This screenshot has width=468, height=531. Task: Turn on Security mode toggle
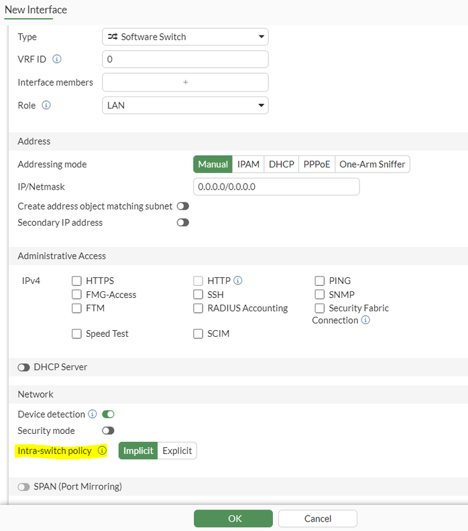(108, 431)
